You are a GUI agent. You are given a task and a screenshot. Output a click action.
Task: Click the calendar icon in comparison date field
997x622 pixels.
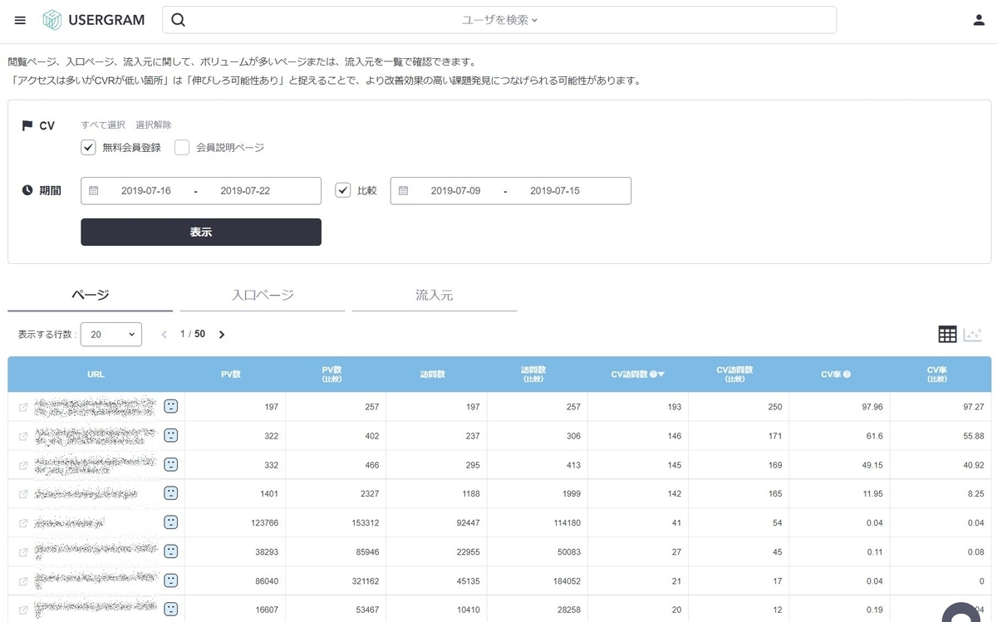pos(403,190)
